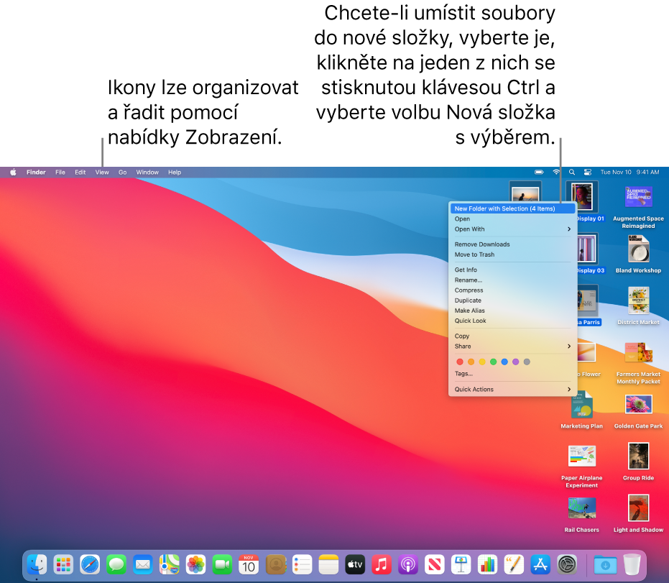
Task: Choose Duplicate in context menu
Action: click(513, 300)
